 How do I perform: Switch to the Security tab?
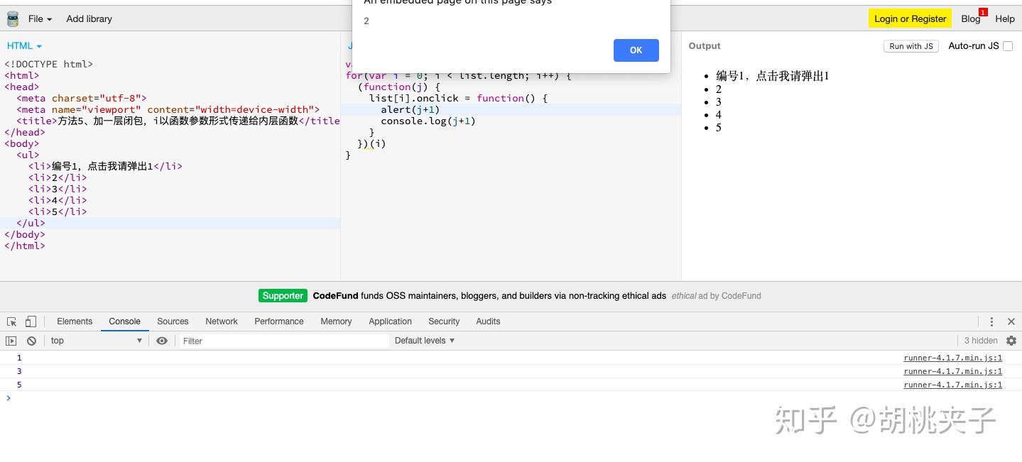pyautogui.click(x=444, y=321)
